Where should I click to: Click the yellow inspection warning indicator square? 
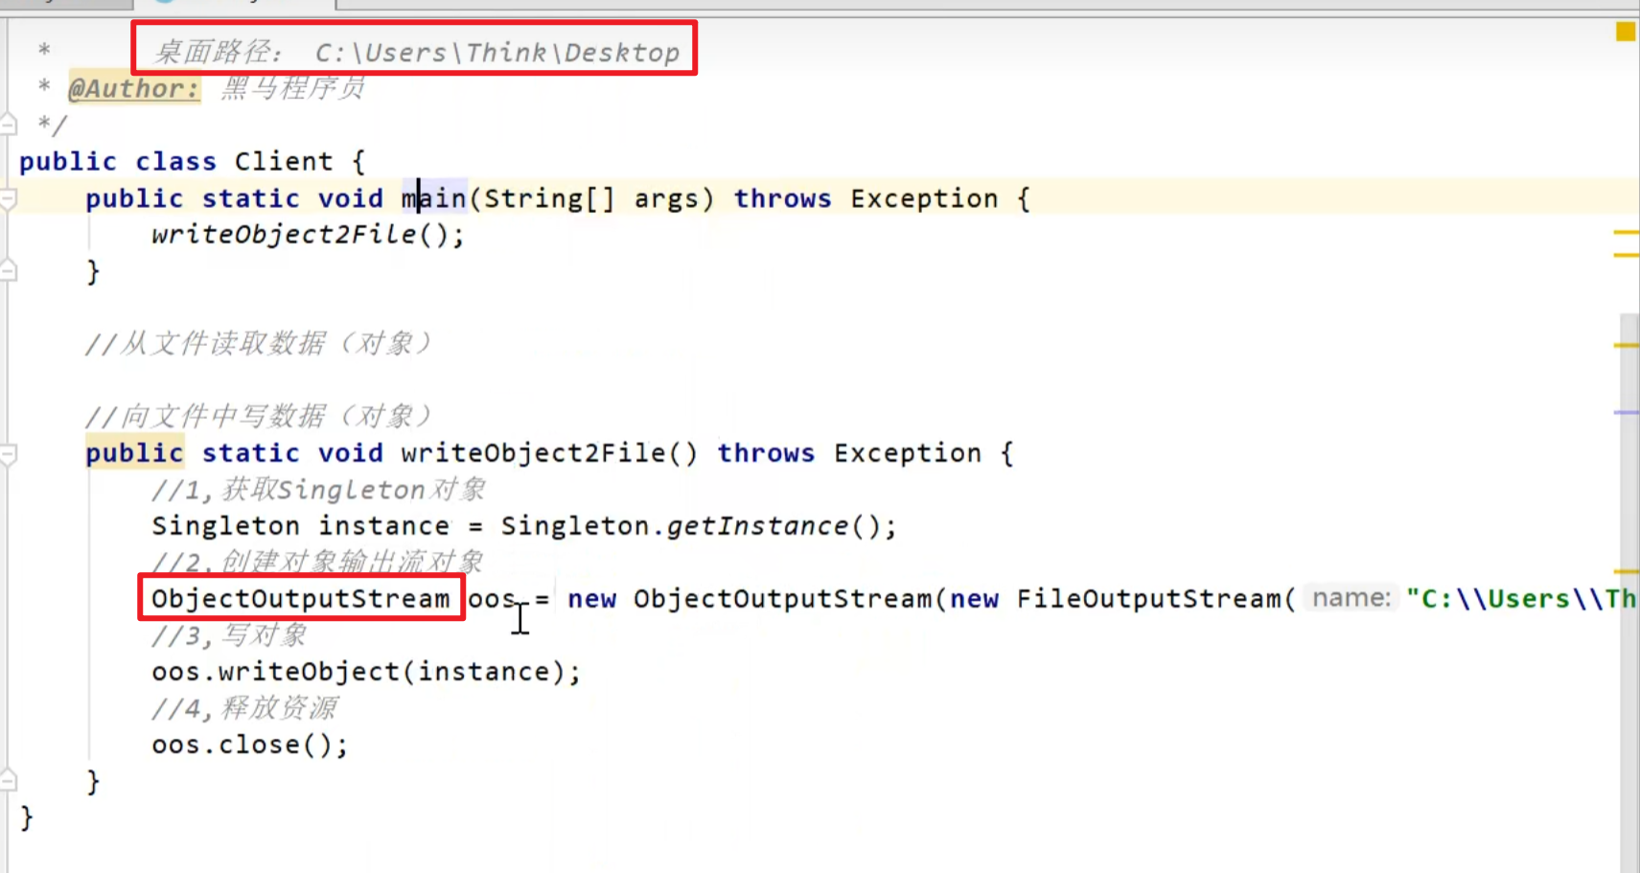click(1625, 32)
